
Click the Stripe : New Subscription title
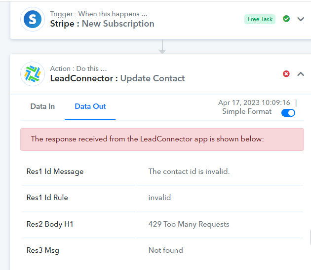(x=102, y=24)
